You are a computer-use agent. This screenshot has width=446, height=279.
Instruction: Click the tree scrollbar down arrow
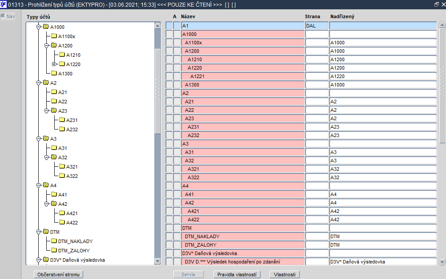158,261
